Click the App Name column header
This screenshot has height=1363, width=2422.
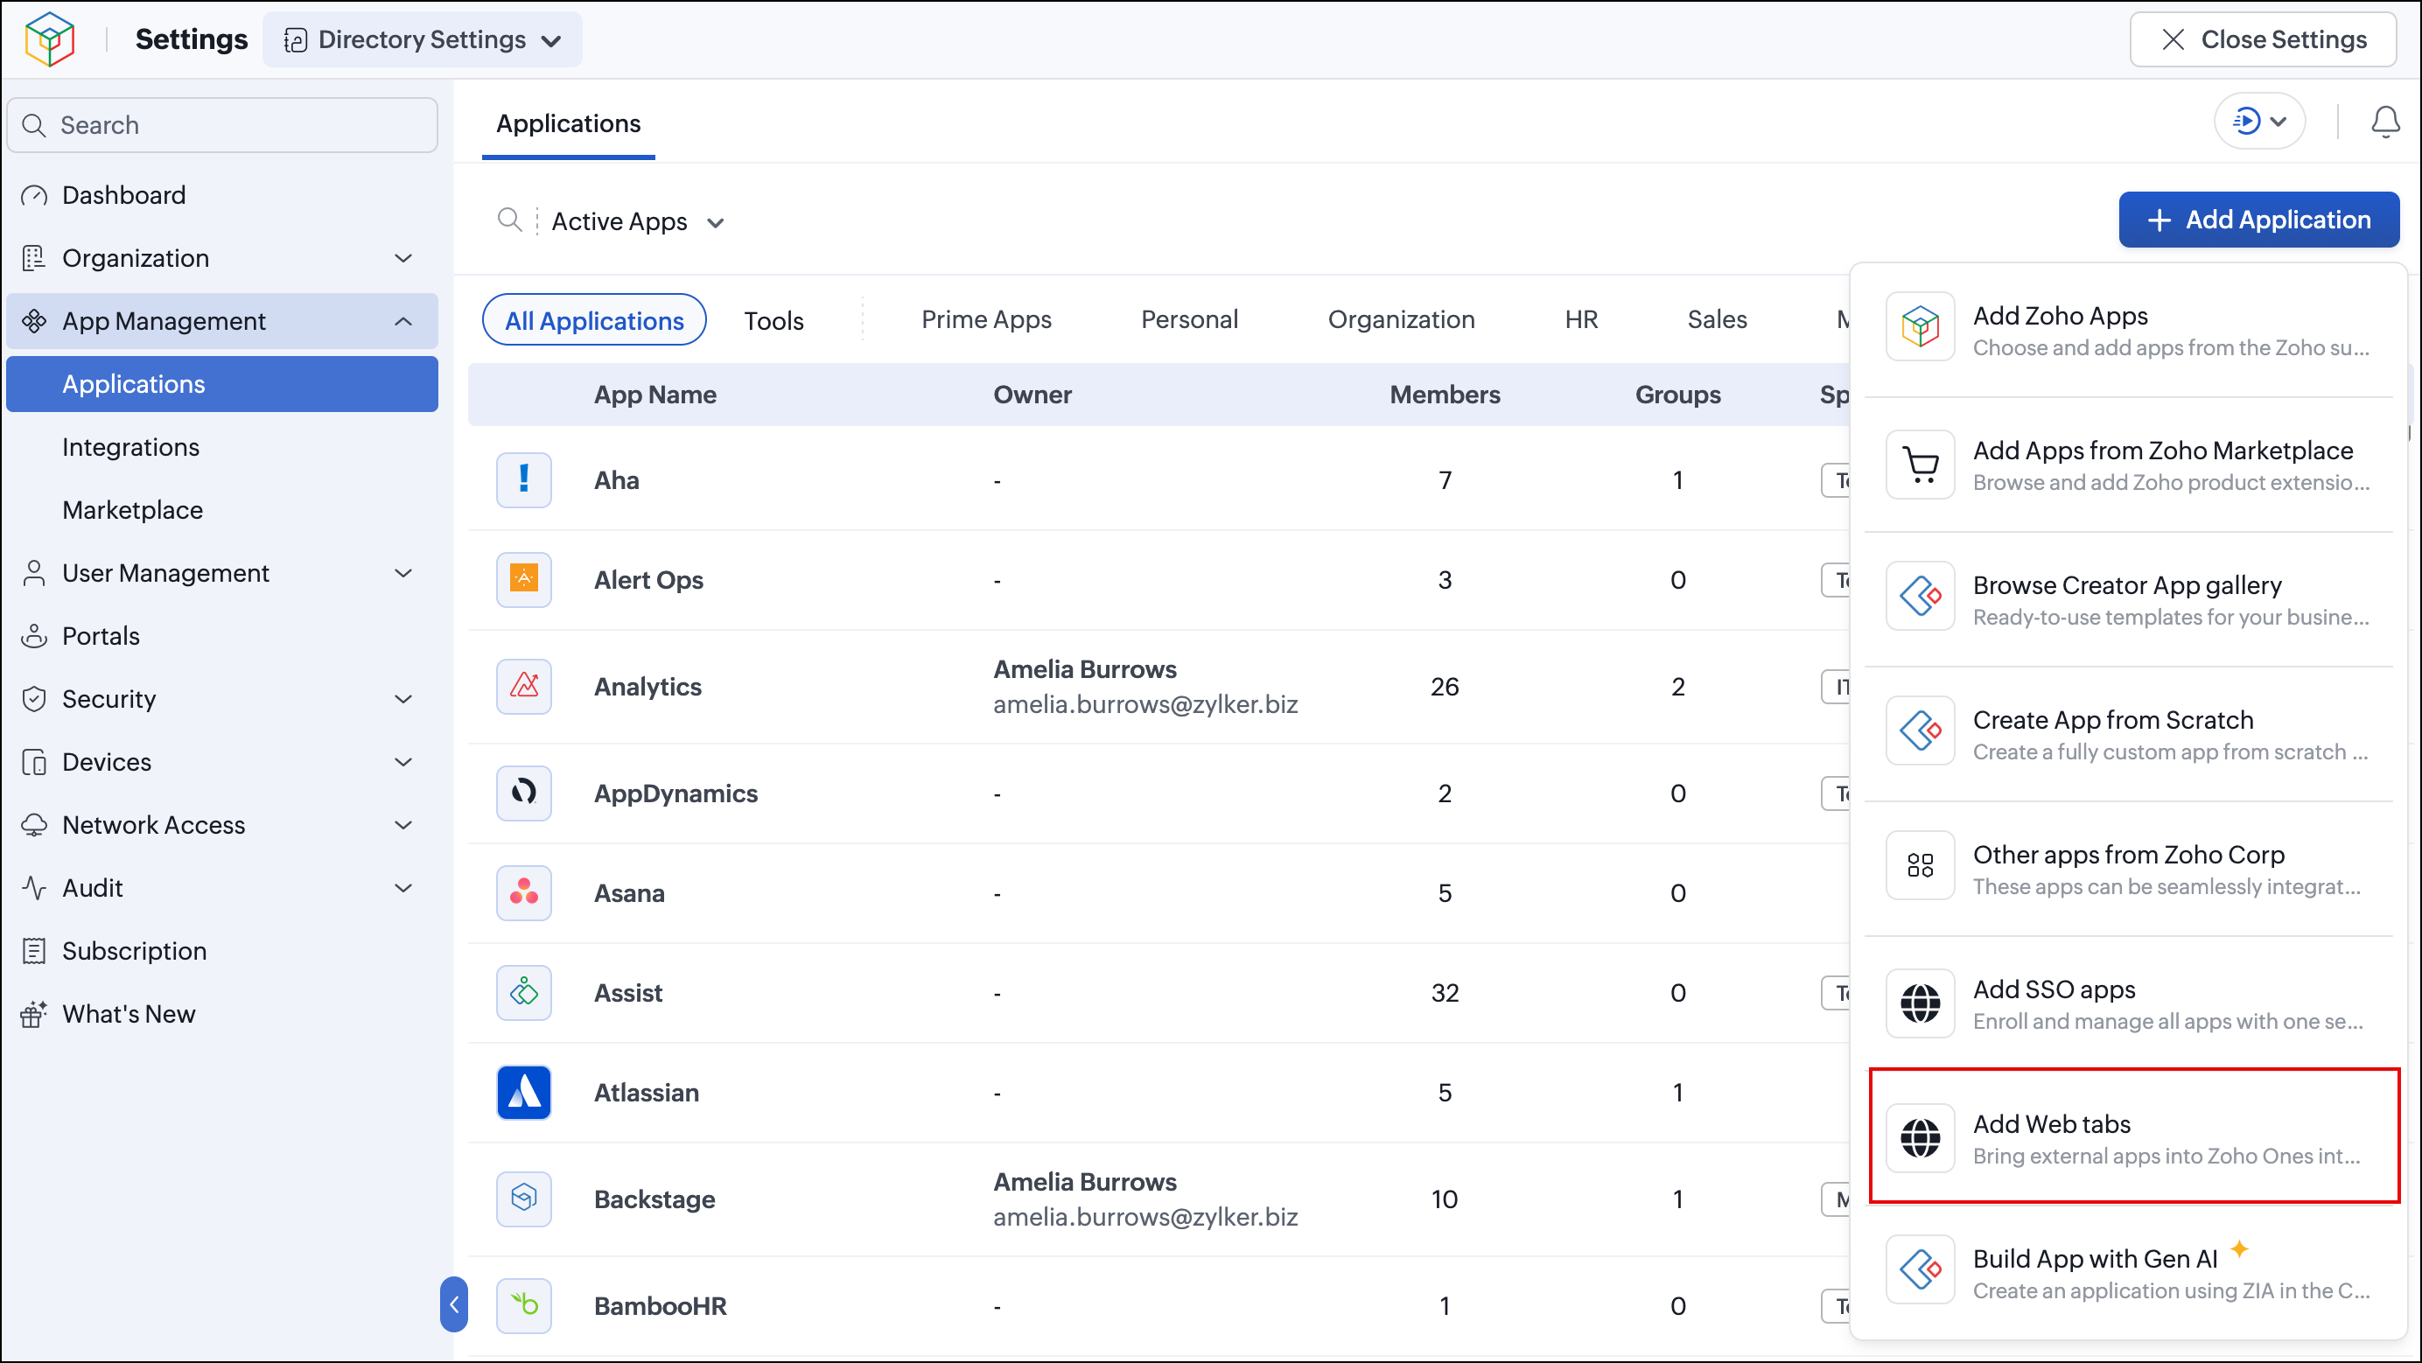tap(655, 395)
